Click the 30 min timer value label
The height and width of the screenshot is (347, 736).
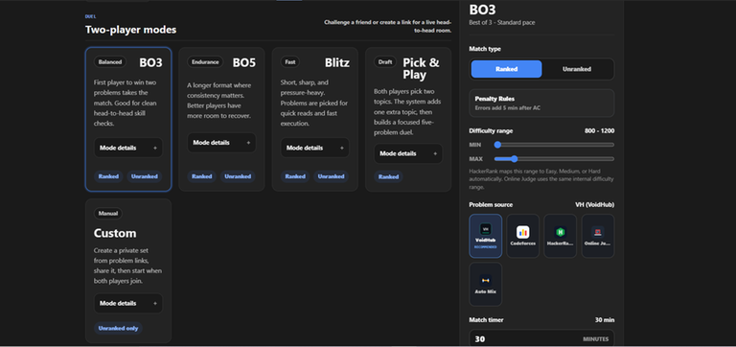coord(605,320)
